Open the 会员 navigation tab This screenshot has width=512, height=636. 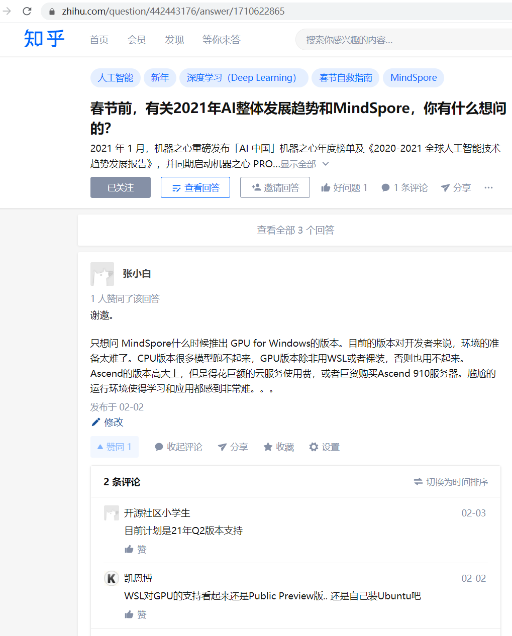(x=137, y=40)
